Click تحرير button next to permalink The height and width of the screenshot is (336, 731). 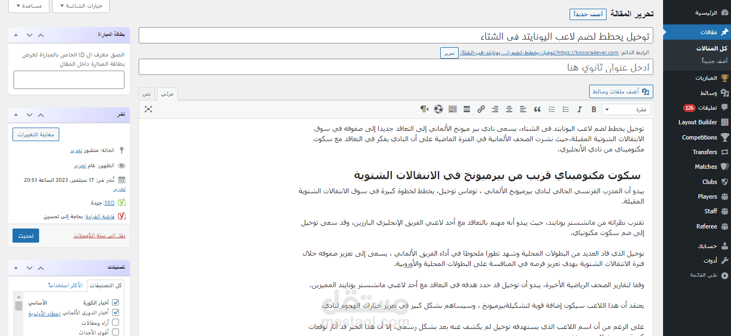point(449,53)
